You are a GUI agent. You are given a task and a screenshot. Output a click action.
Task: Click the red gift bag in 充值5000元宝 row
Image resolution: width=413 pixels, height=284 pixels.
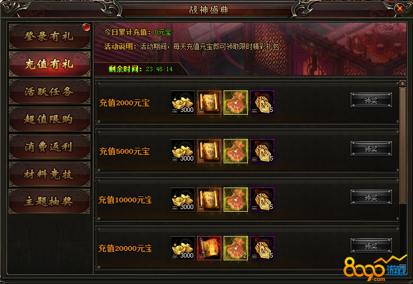236,151
